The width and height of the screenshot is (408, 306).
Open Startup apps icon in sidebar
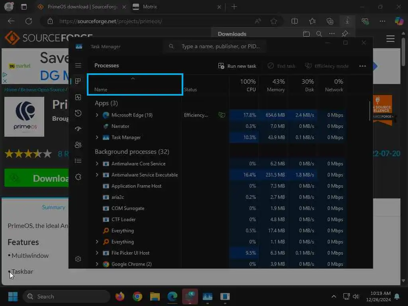[78, 129]
